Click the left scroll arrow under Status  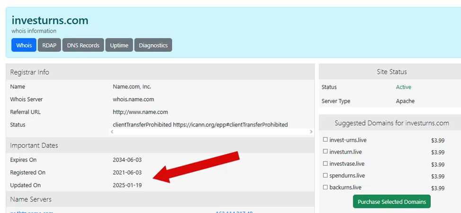point(112,132)
